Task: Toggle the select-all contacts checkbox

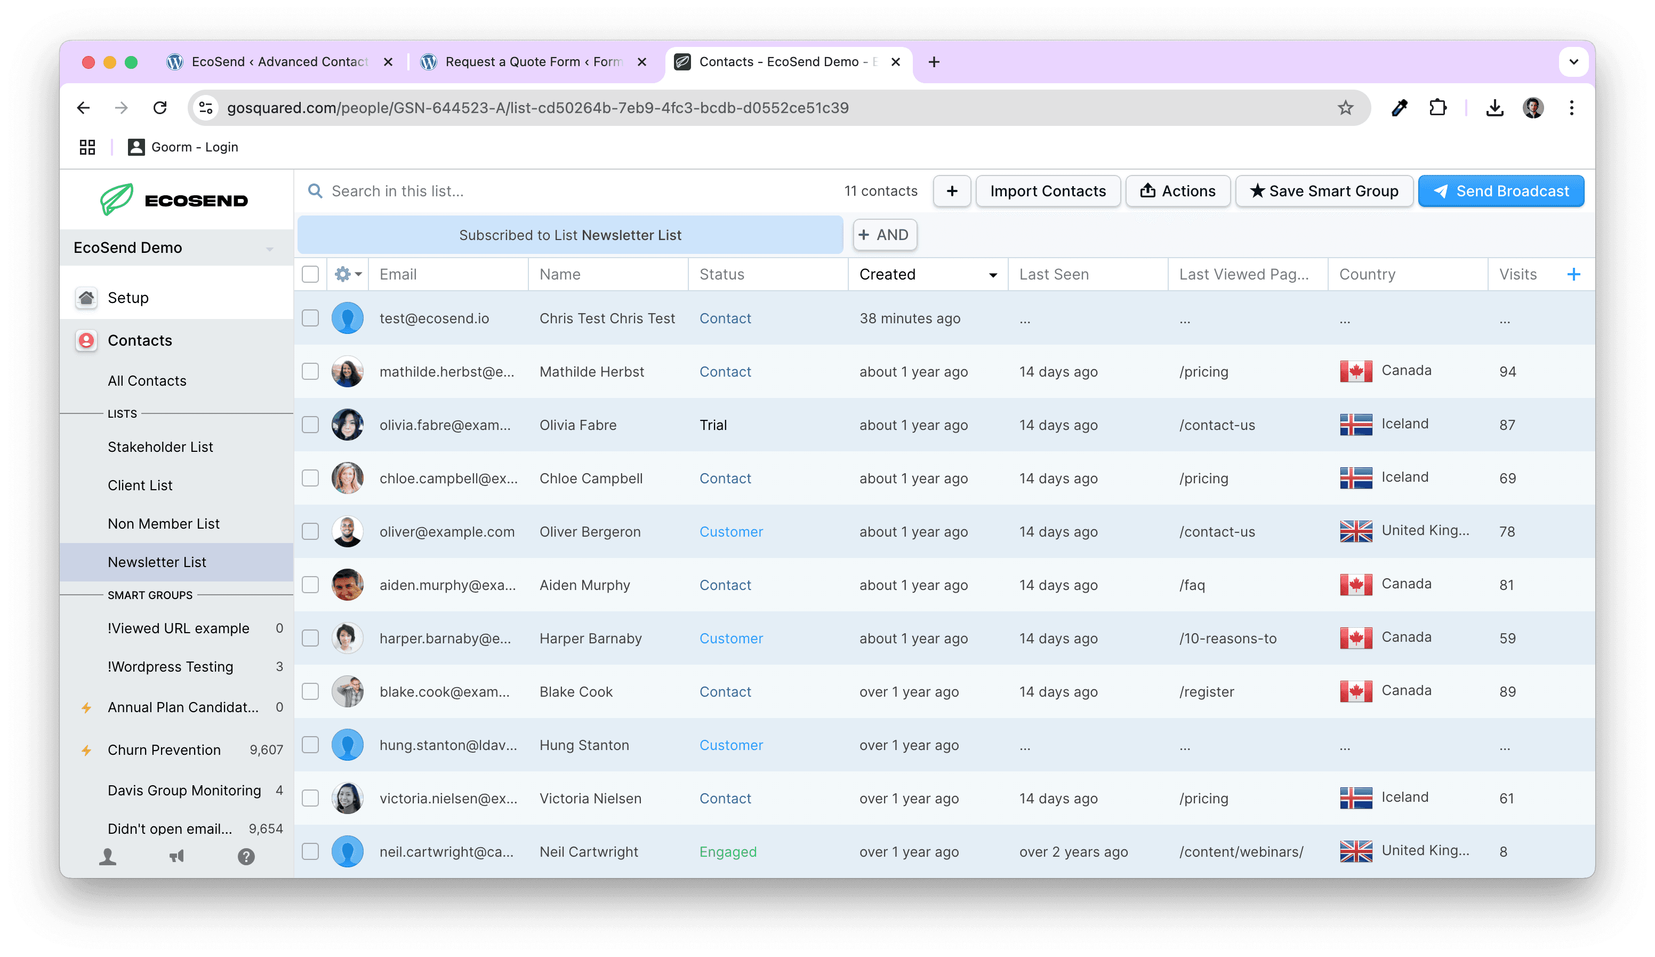Action: click(310, 274)
